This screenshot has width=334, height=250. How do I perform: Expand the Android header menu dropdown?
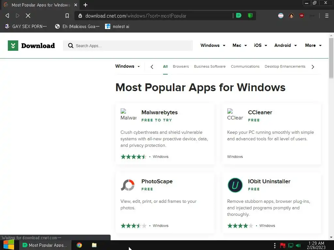coord(285,45)
